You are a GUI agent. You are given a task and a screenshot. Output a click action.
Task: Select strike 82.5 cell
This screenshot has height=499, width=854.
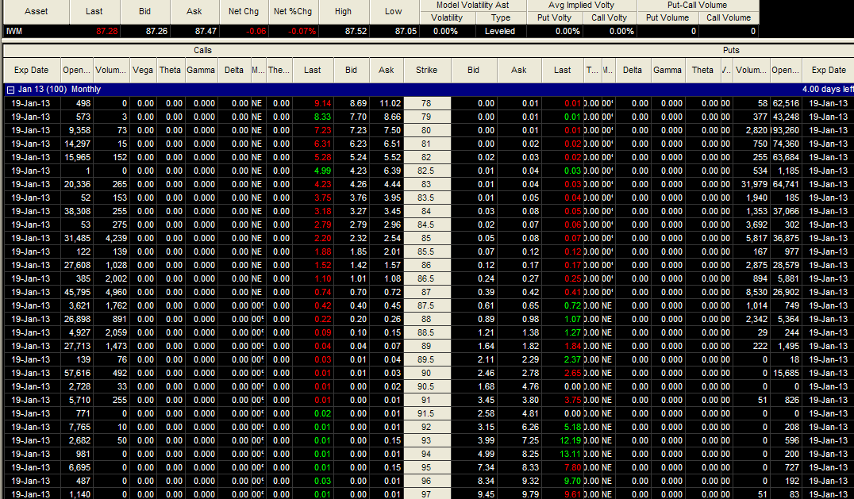(x=427, y=171)
